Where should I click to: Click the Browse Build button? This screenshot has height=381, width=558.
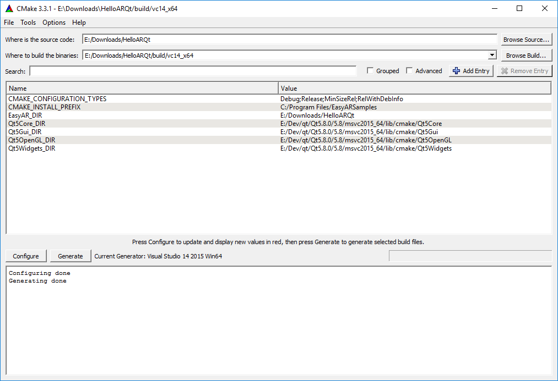[526, 56]
